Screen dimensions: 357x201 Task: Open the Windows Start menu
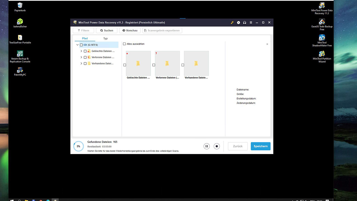(x=12, y=200)
